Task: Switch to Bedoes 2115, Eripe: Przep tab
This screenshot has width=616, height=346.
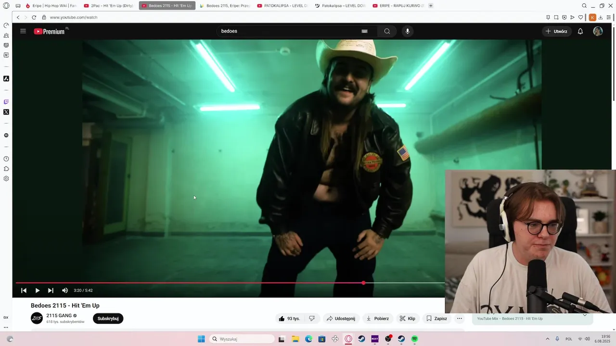Action: [x=225, y=6]
